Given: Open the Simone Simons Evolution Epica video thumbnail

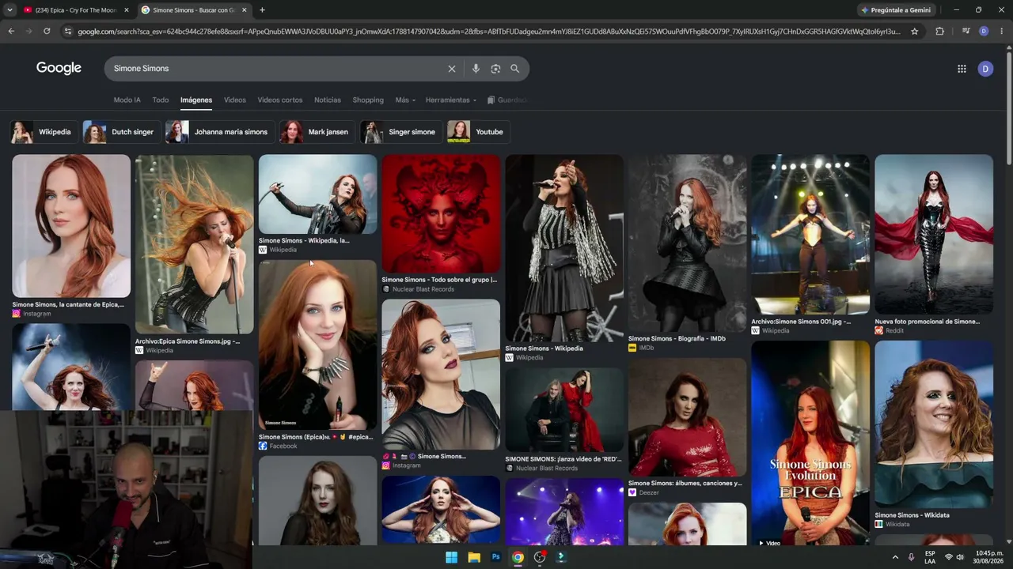Looking at the screenshot, I should (x=810, y=443).
